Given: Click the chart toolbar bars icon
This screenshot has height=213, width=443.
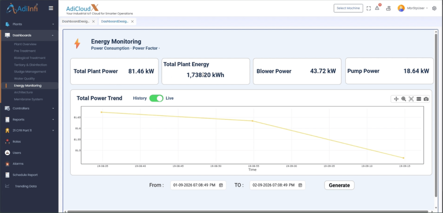Looking at the screenshot, I should coord(419,99).
